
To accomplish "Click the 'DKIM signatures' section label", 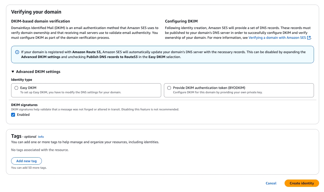I will click(24, 105).
